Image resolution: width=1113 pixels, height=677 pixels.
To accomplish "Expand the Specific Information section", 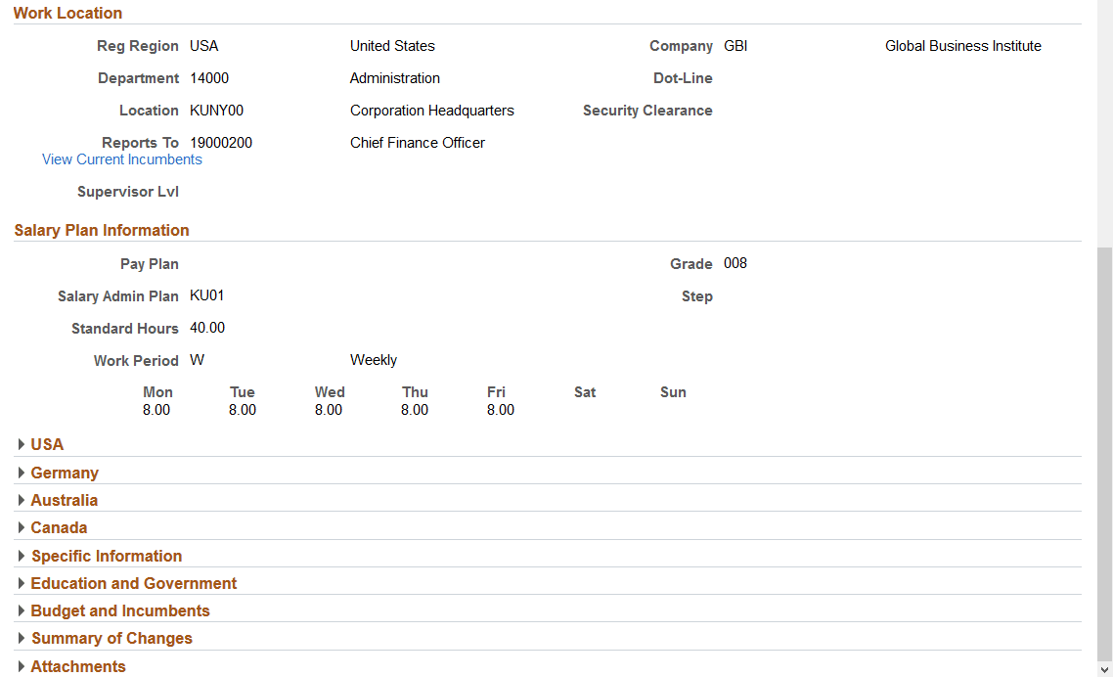I will point(106,556).
